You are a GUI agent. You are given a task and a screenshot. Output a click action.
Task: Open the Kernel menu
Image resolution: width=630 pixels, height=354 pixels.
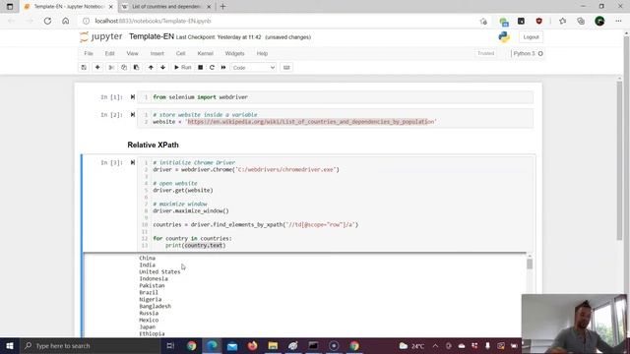(206, 53)
